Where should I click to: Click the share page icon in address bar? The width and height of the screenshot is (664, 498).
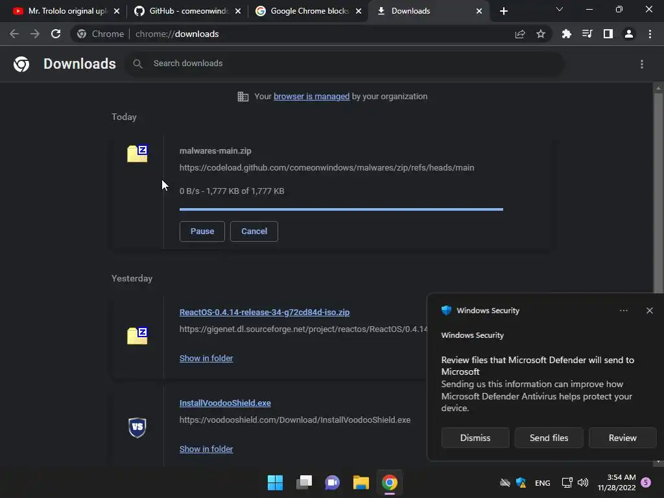pos(520,34)
